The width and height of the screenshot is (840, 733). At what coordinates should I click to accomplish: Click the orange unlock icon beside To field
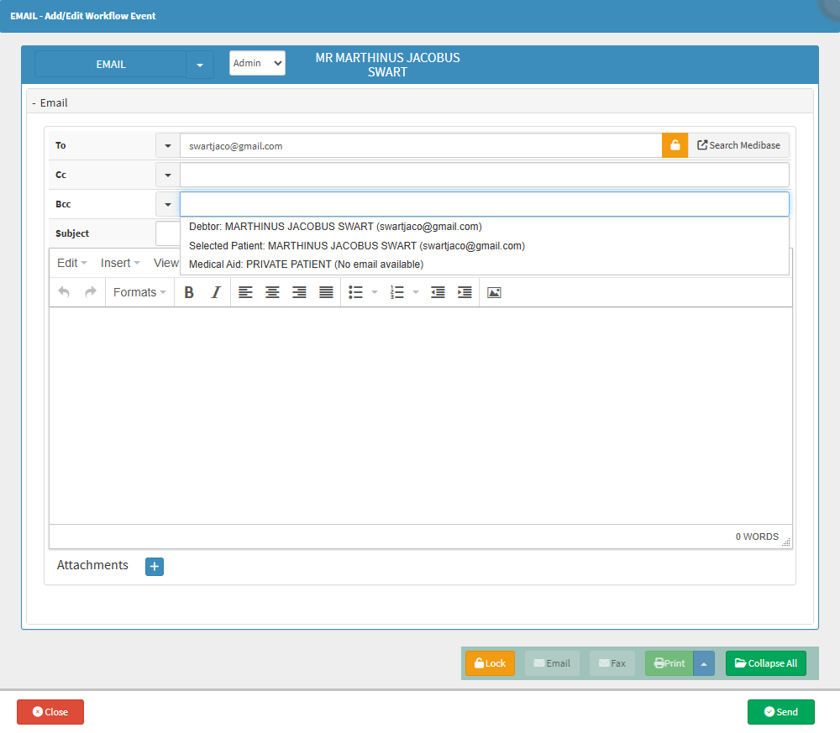click(x=675, y=145)
